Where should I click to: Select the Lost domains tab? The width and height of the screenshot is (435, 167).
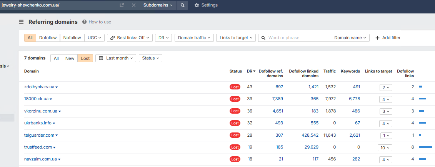(85, 58)
